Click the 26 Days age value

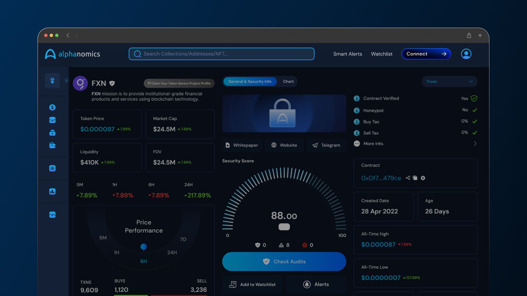tap(437, 211)
